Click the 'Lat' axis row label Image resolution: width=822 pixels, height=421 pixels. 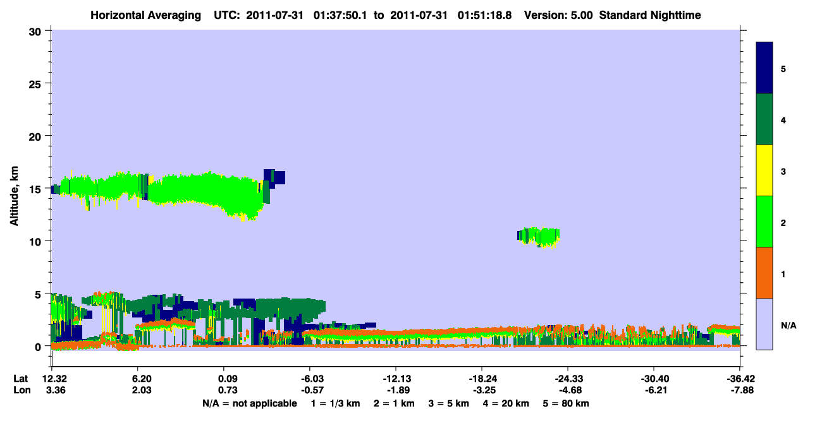tap(21, 379)
